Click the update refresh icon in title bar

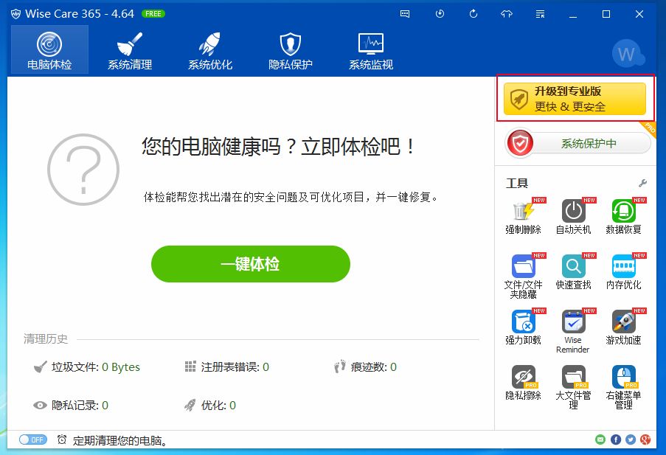click(x=473, y=13)
